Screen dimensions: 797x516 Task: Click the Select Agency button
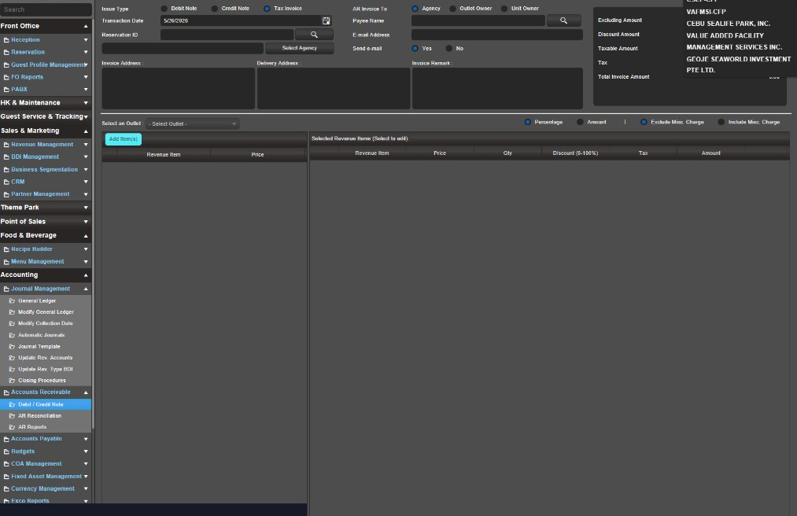(300, 48)
